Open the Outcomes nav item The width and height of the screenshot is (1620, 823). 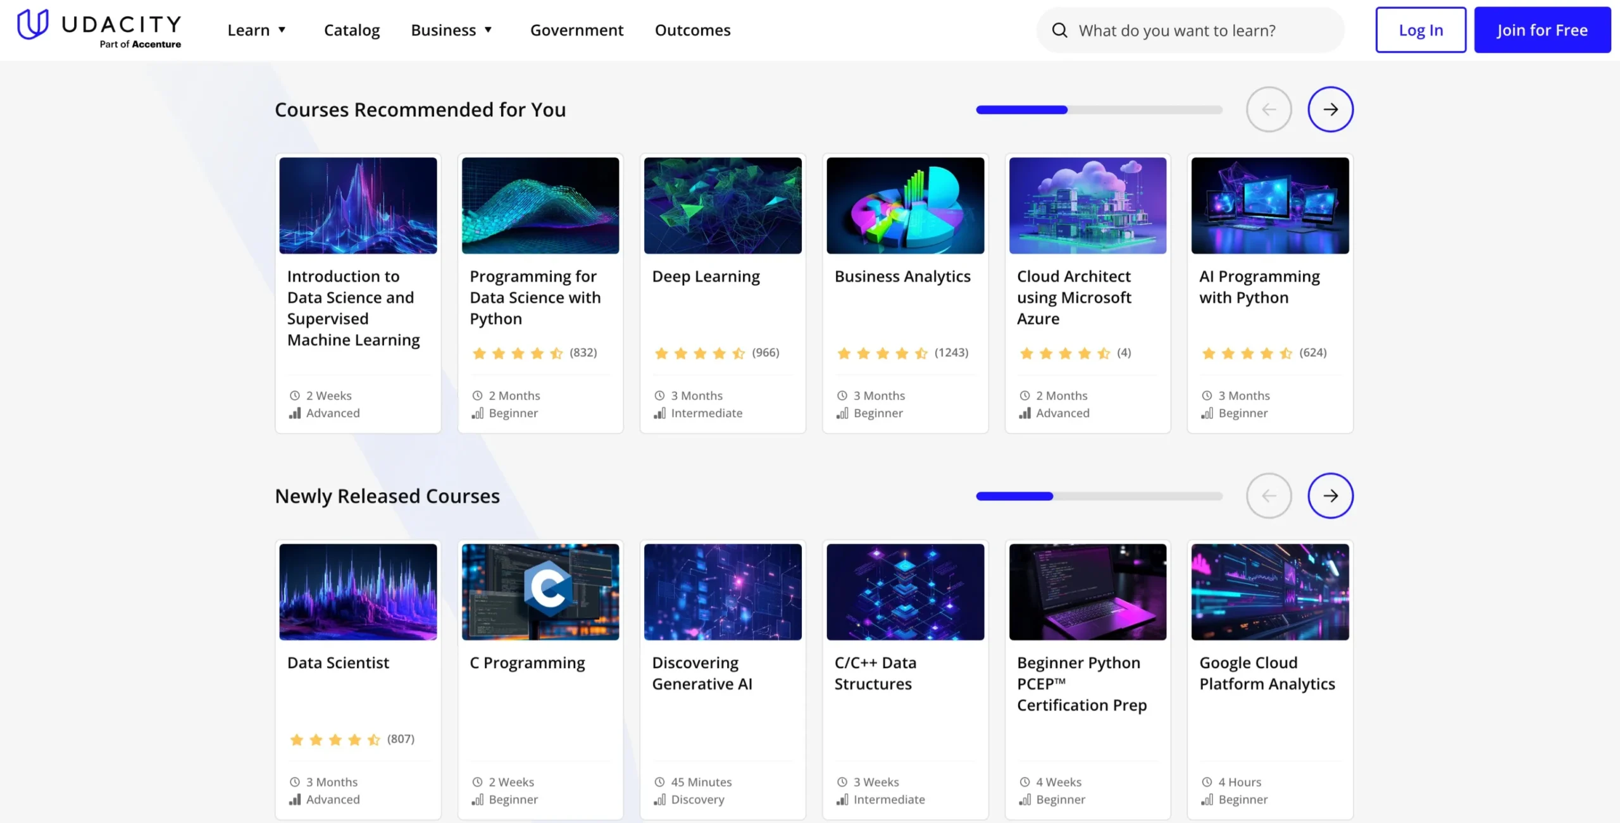tap(692, 30)
